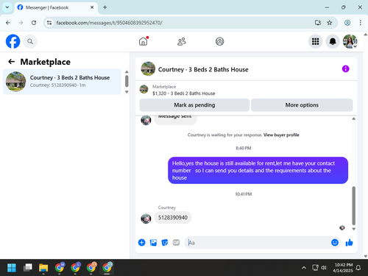Open Windows Start menu
The image size is (368, 276).
(12, 268)
